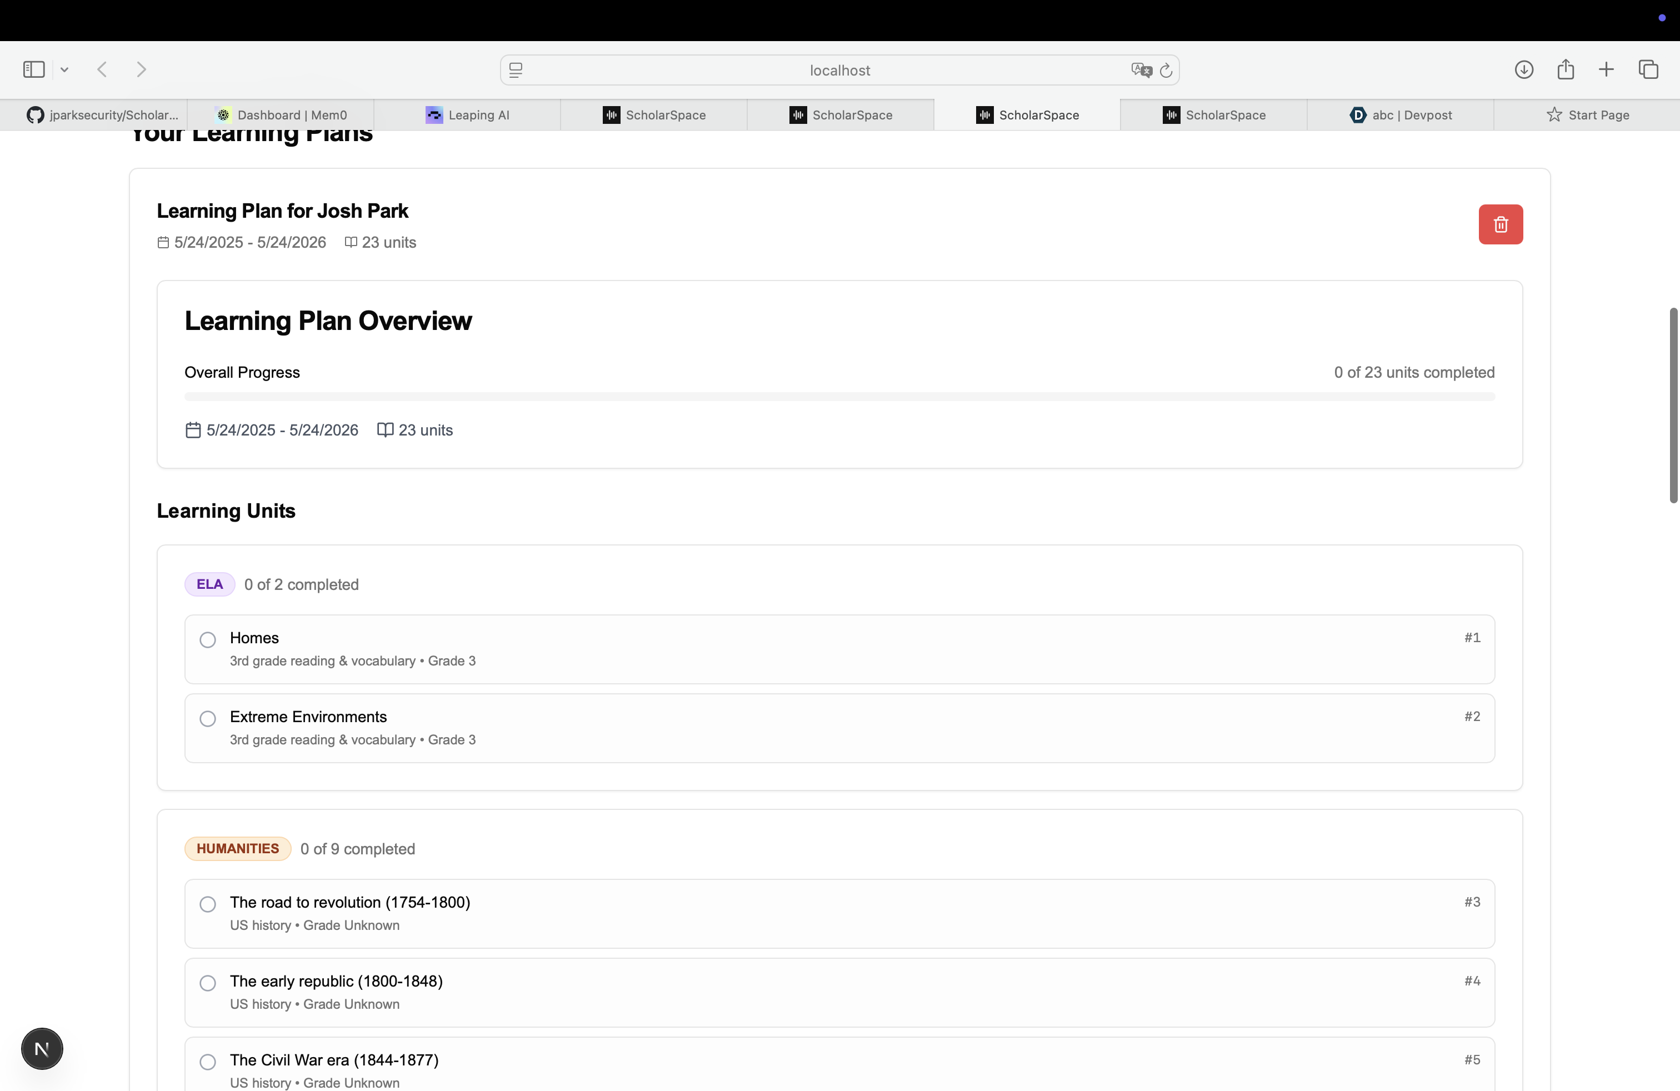Go back with the browser back arrow

(x=102, y=69)
